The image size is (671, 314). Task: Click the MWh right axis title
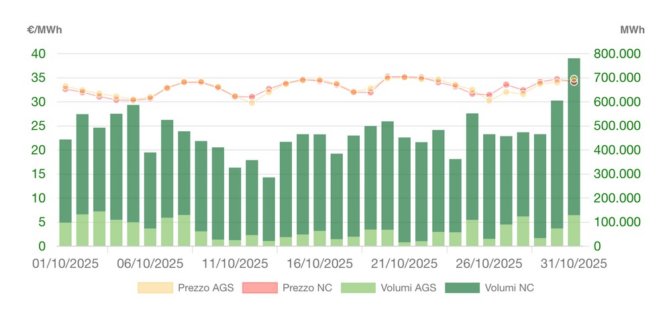pyautogui.click(x=632, y=29)
